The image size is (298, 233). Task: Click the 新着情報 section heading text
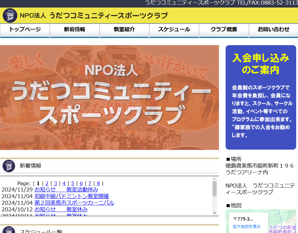30,166
